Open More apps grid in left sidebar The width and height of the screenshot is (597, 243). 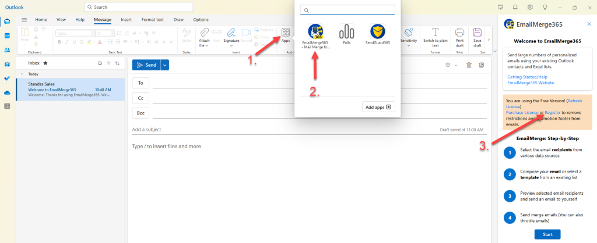click(7, 106)
